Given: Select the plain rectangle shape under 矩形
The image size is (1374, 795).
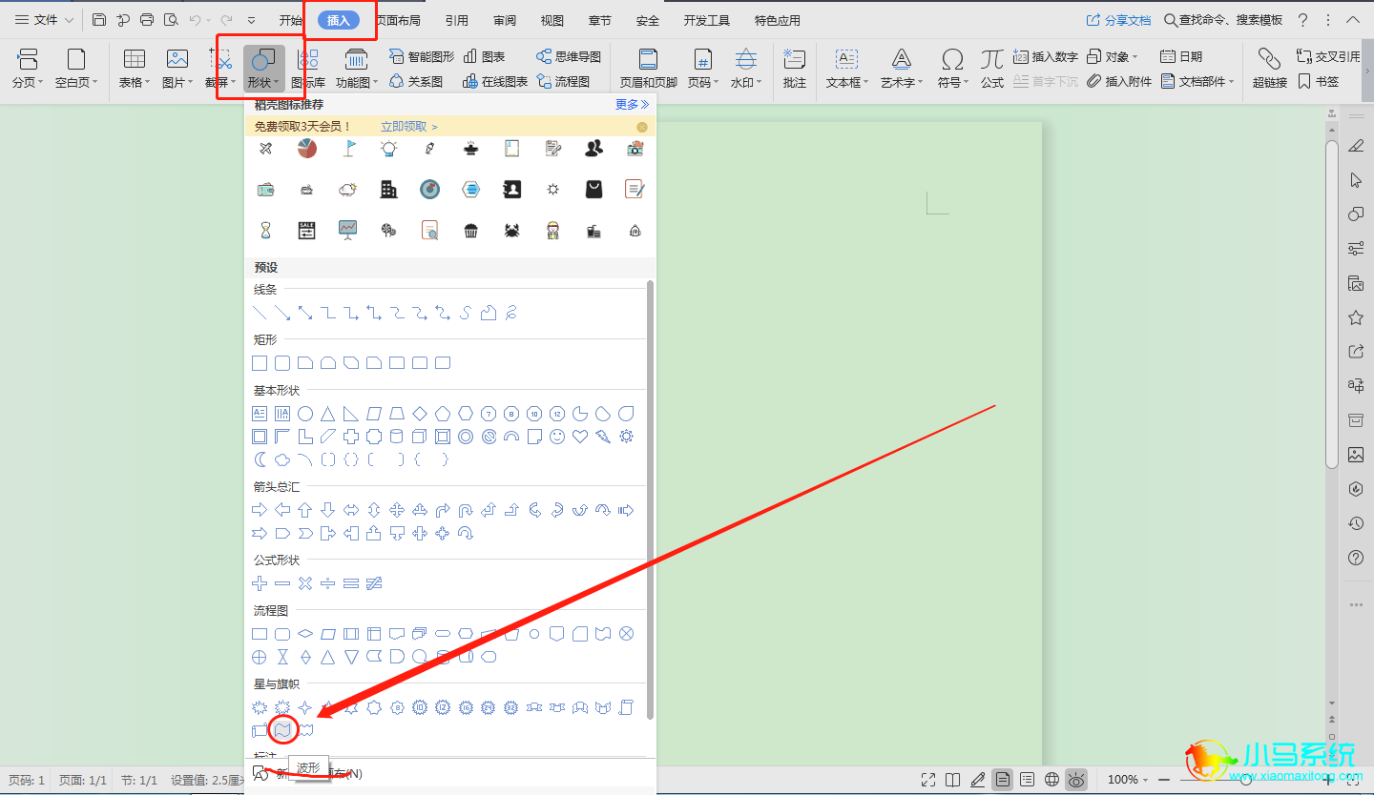Looking at the screenshot, I should click(x=260, y=363).
